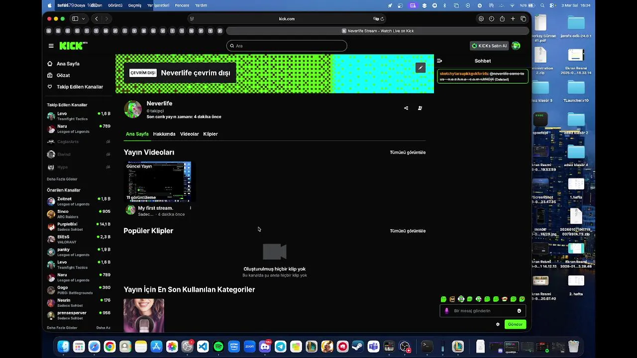Open Google Chrome from the Dock
637x358 pixels.
(110, 347)
